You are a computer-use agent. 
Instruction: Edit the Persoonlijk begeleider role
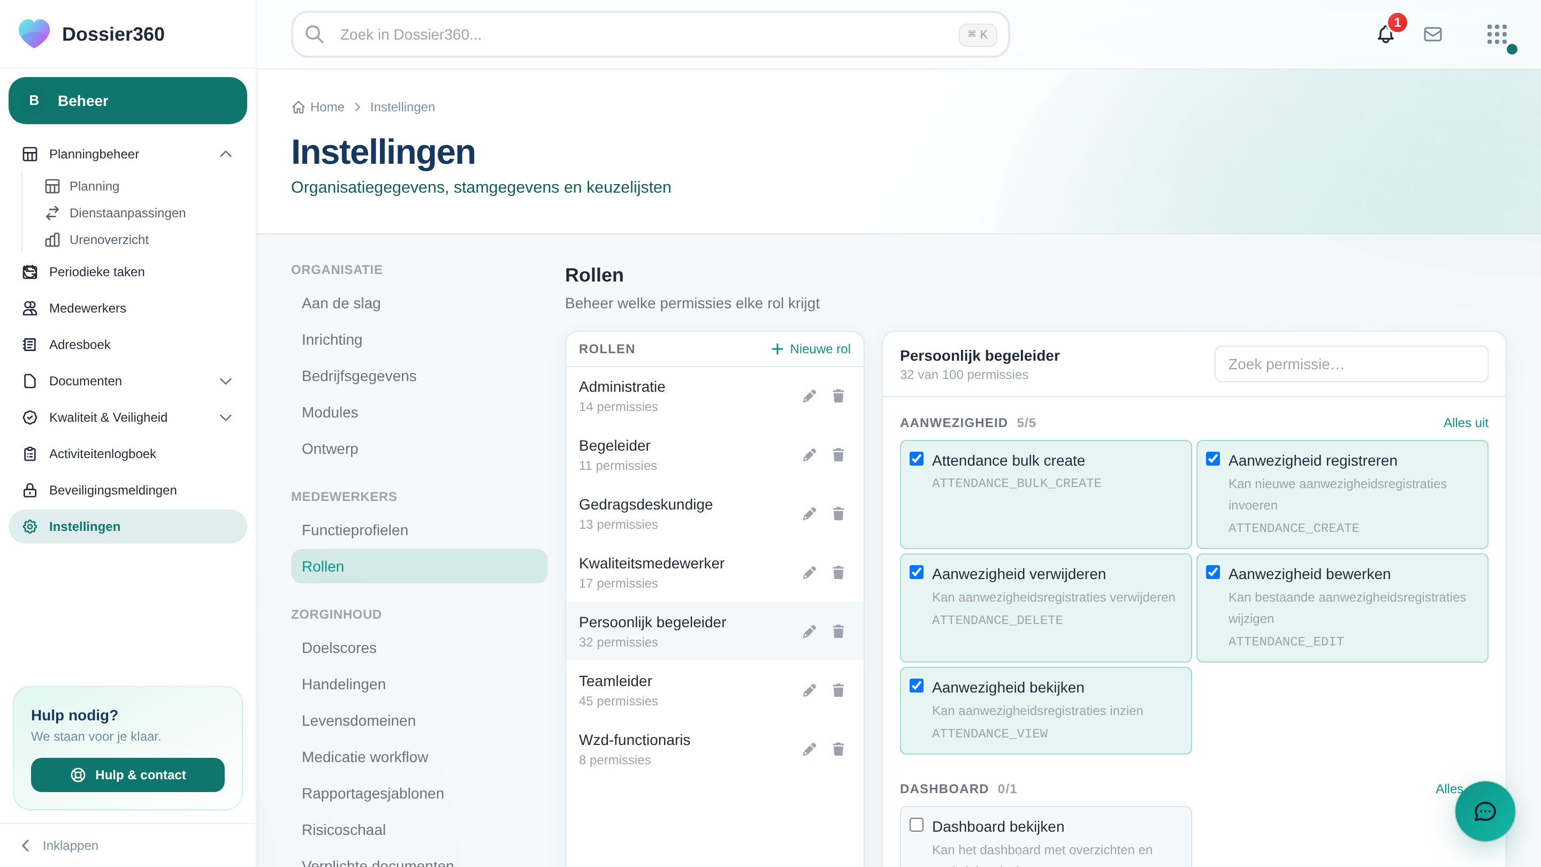click(x=810, y=632)
